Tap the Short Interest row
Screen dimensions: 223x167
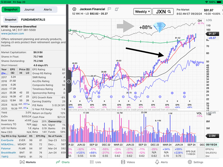click(33, 65)
